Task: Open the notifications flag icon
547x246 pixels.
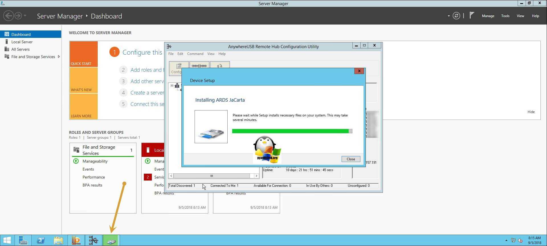Action: 472,15
